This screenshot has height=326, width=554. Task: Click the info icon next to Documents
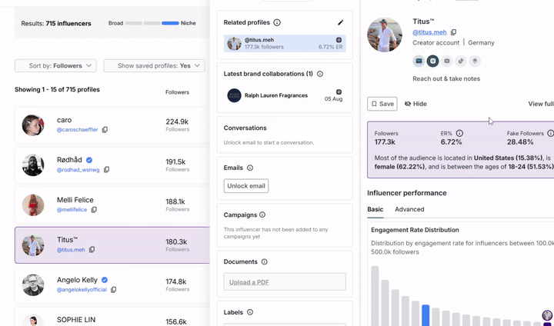(x=264, y=261)
